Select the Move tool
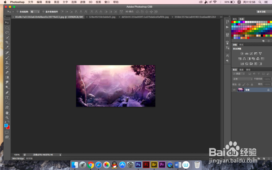The image size is (272, 170). (7, 23)
